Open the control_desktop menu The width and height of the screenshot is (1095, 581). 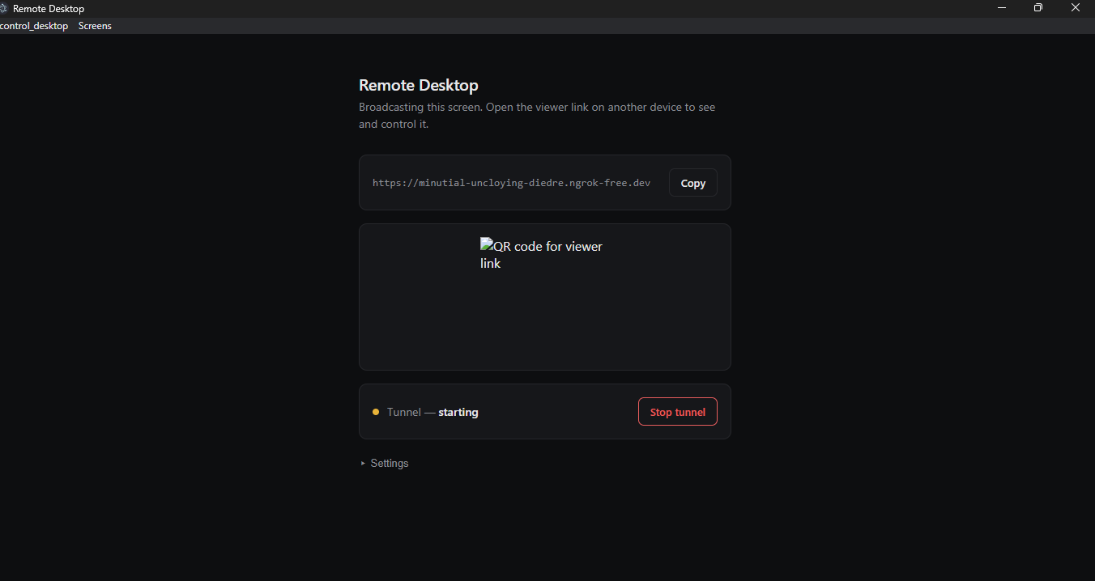click(34, 26)
